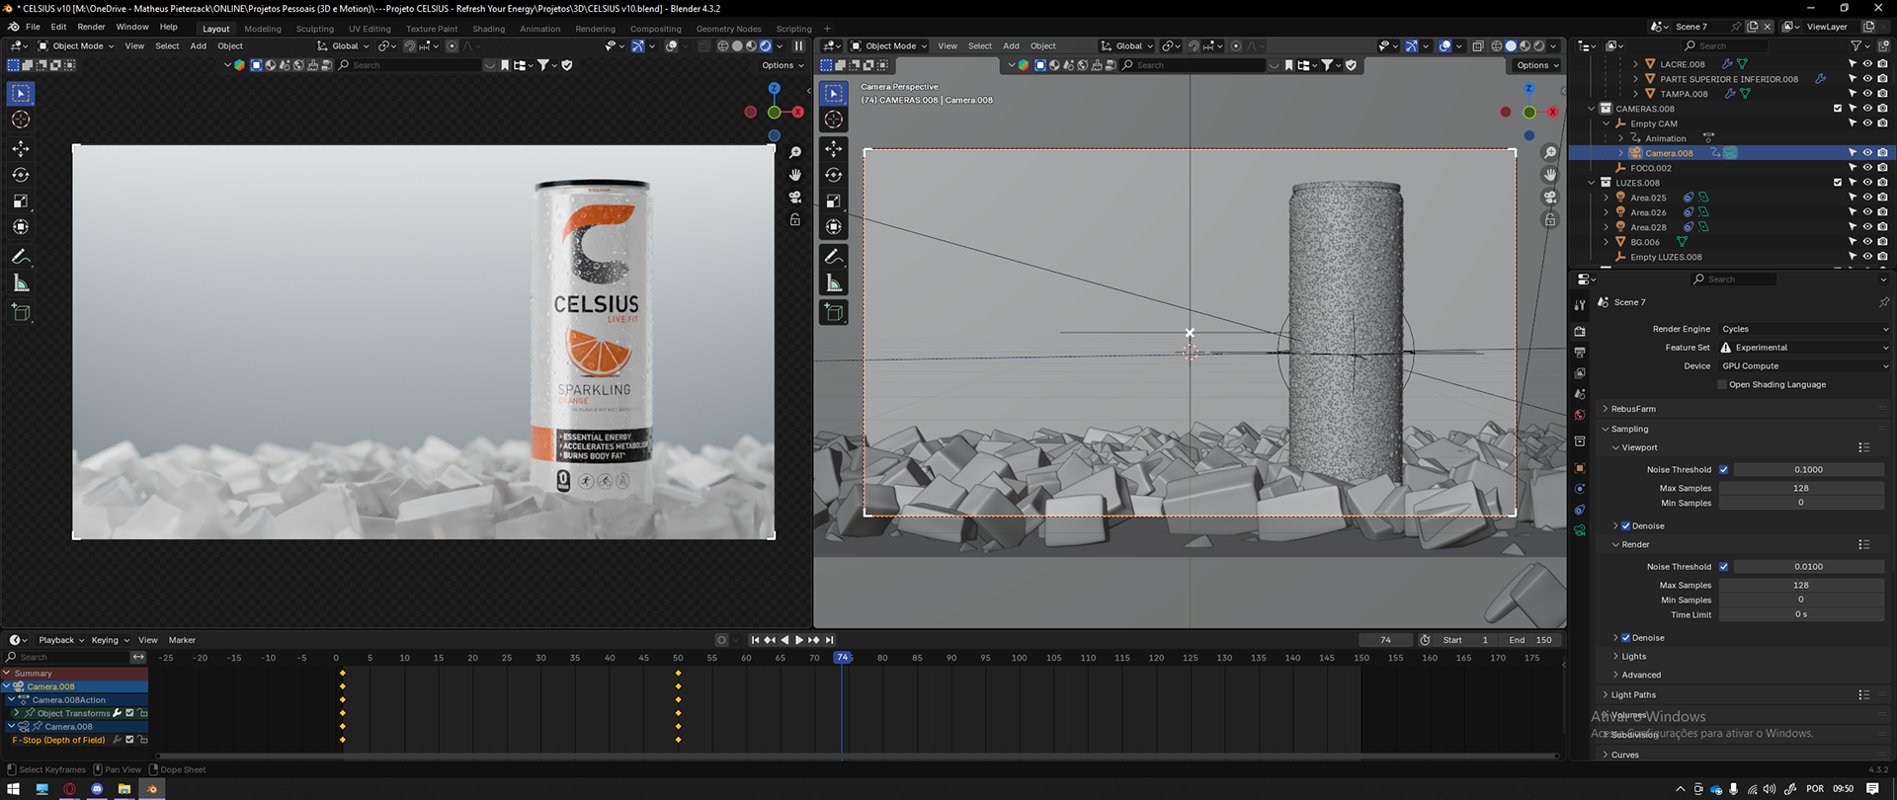1897x800 pixels.
Task: Toggle Viewport Denoise checkbox
Action: pos(1626,526)
